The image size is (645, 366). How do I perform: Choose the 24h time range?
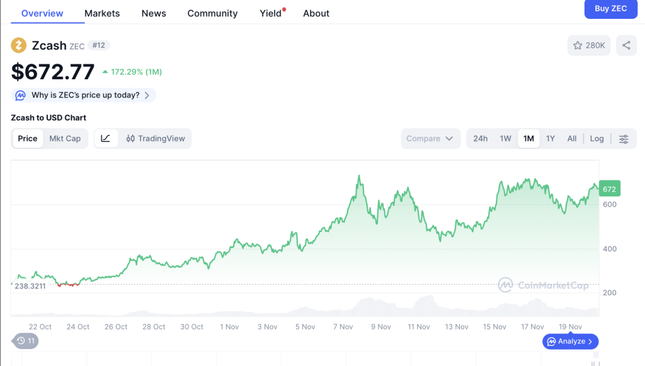point(481,138)
